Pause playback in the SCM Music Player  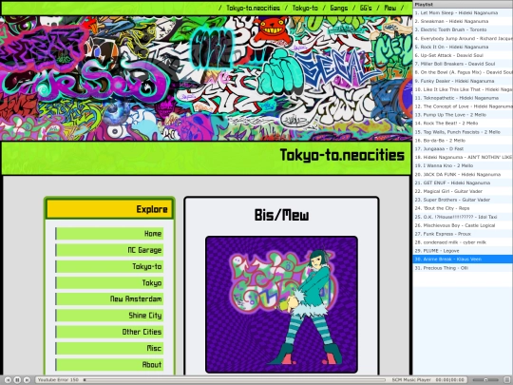18,379
